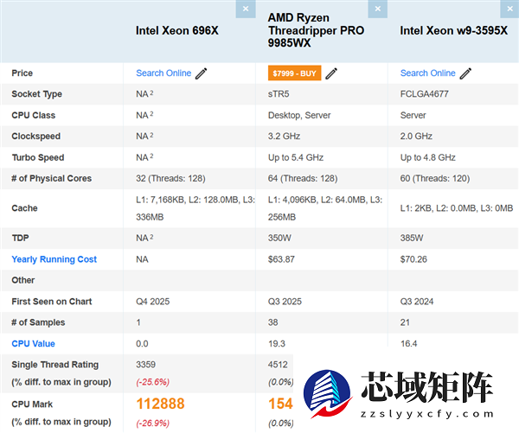Click the # of Samples row label
This screenshot has height=433, width=519.
pos(38,322)
